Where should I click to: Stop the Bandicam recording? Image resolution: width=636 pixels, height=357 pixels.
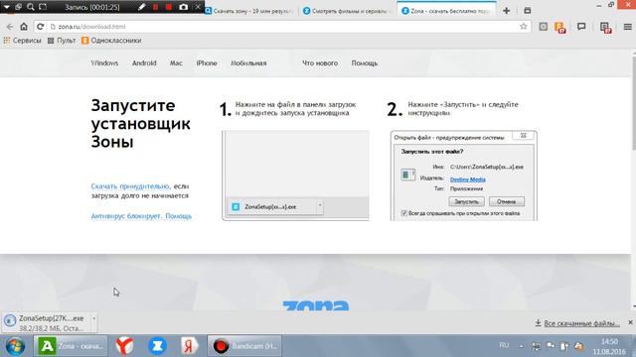click(x=169, y=7)
